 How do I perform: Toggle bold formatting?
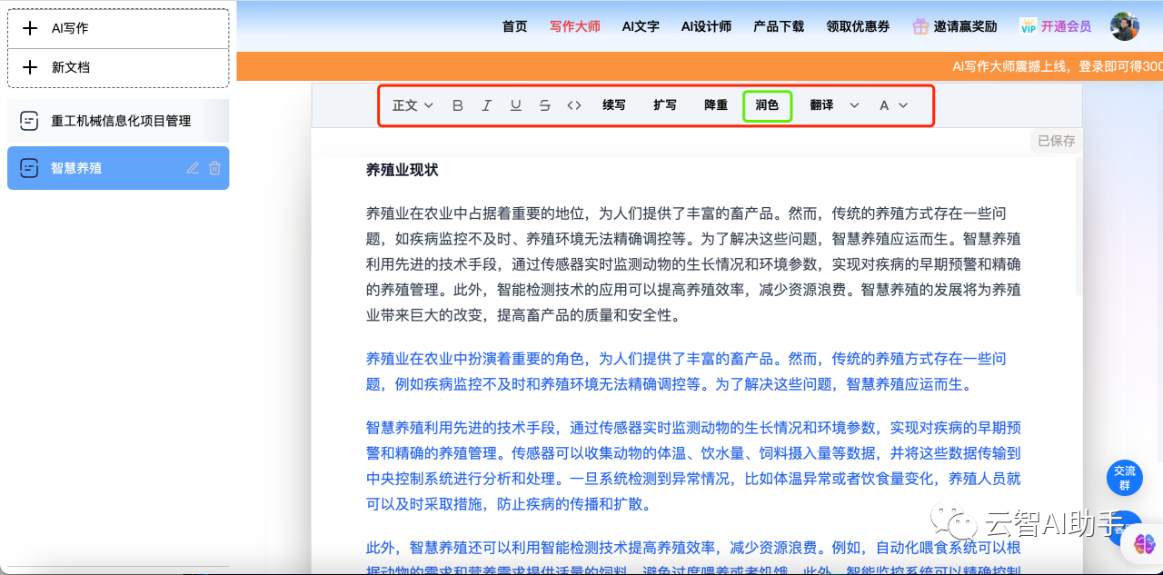(x=457, y=104)
